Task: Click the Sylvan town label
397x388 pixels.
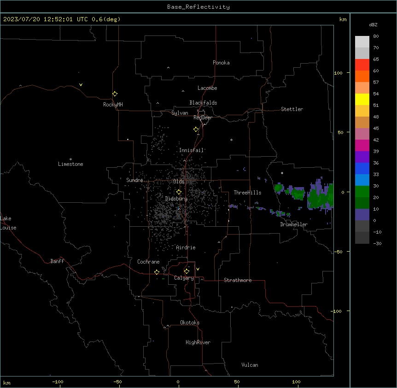Action: 180,113
